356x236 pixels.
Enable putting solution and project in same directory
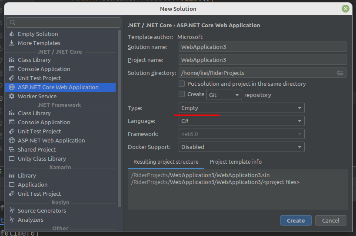(182, 84)
